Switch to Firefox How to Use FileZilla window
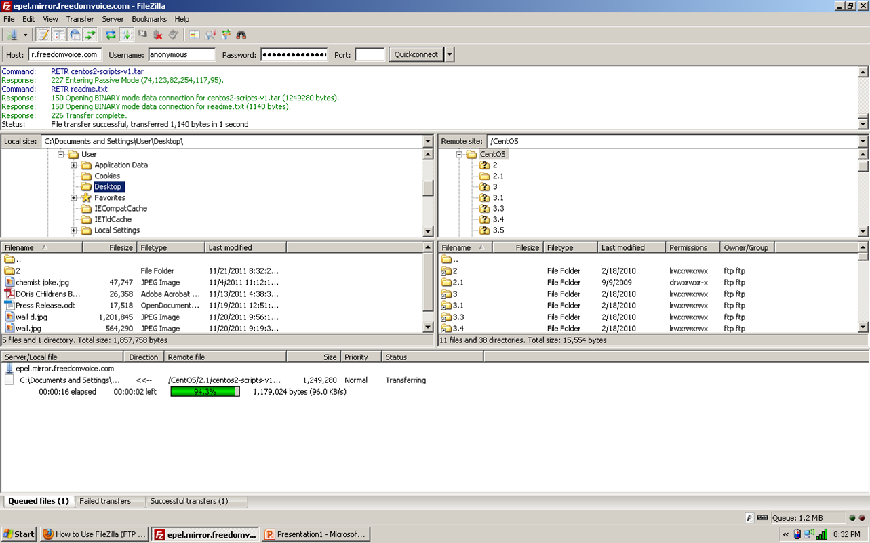The width and height of the screenshot is (870, 543). (94, 534)
